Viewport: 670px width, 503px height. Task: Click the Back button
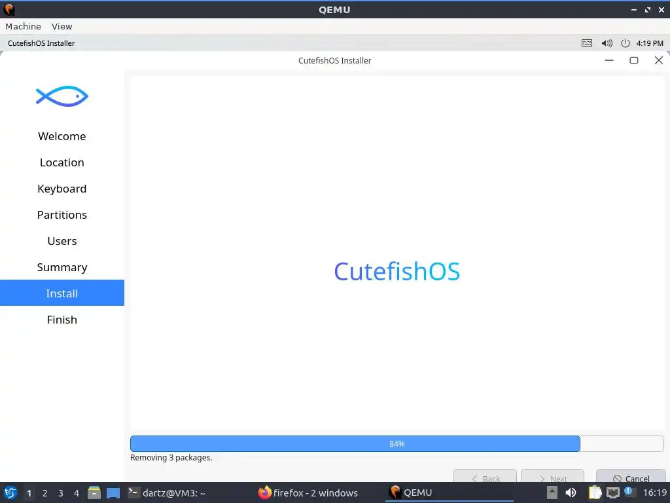tap(485, 477)
